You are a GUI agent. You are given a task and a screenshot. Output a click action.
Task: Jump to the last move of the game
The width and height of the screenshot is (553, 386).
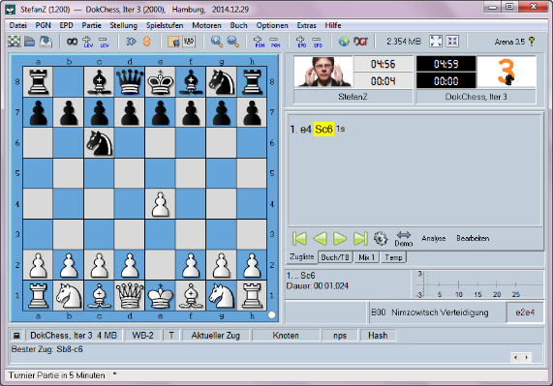360,238
